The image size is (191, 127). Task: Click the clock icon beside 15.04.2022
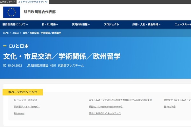coord(5,65)
